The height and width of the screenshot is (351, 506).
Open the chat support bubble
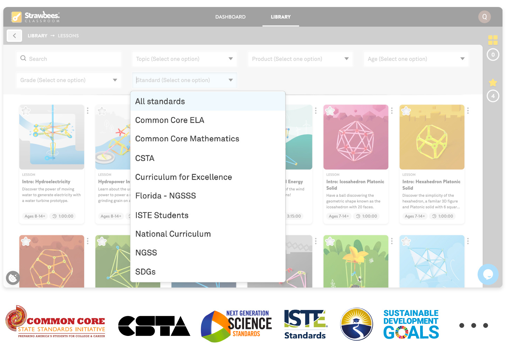pos(488,275)
